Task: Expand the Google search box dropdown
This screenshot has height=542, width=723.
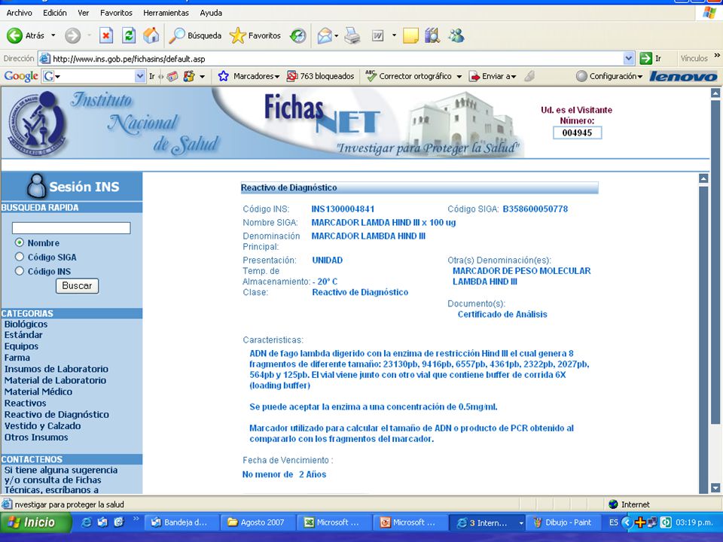Action: pyautogui.click(x=140, y=76)
